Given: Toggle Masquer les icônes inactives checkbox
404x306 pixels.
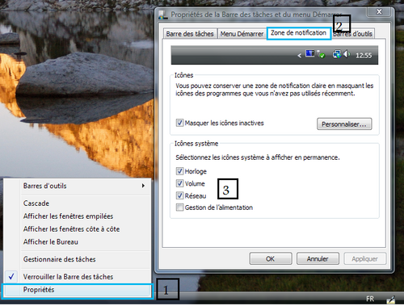Looking at the screenshot, I should (179, 123).
